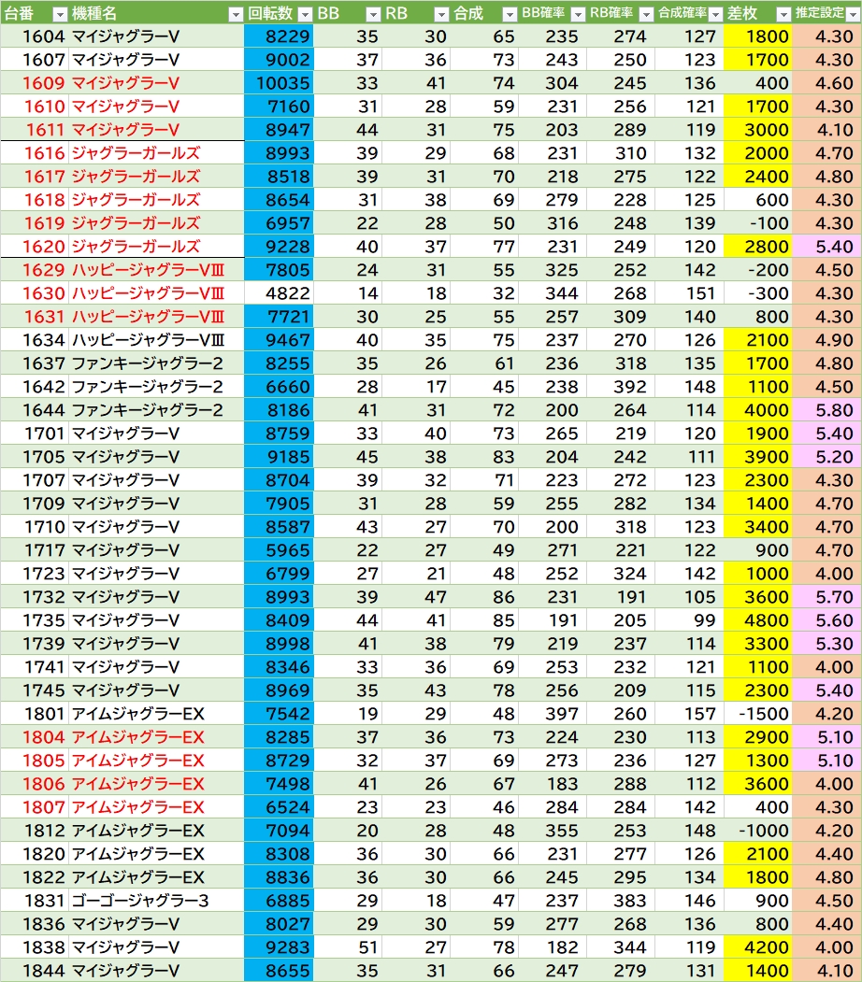Select the 差枚 cell showing -1000
The height and width of the screenshot is (982, 862).
[x=758, y=831]
